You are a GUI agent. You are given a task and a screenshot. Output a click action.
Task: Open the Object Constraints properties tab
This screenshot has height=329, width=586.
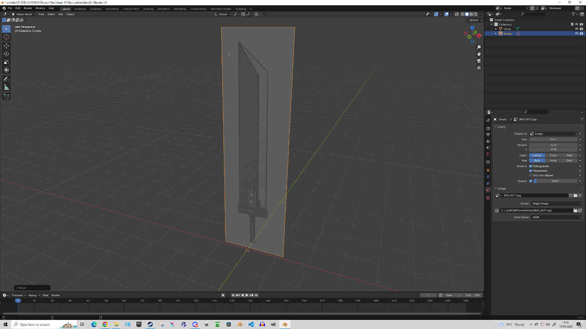[x=488, y=183]
